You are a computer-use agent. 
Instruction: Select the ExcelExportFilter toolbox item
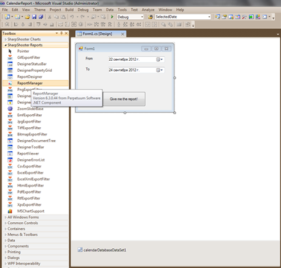pyautogui.click(x=36, y=172)
